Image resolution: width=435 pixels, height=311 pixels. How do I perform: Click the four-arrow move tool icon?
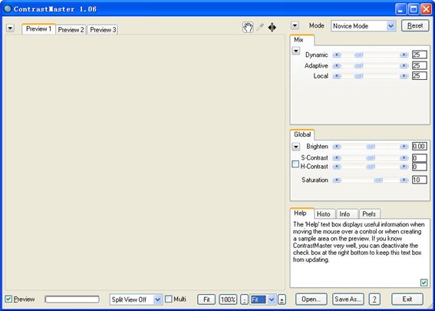pyautogui.click(x=272, y=27)
